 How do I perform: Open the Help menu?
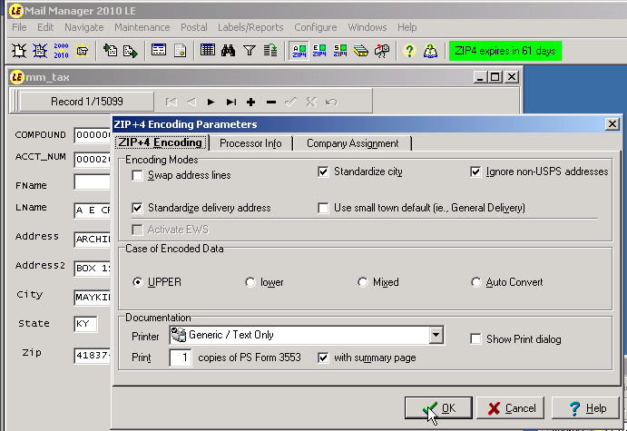407,27
